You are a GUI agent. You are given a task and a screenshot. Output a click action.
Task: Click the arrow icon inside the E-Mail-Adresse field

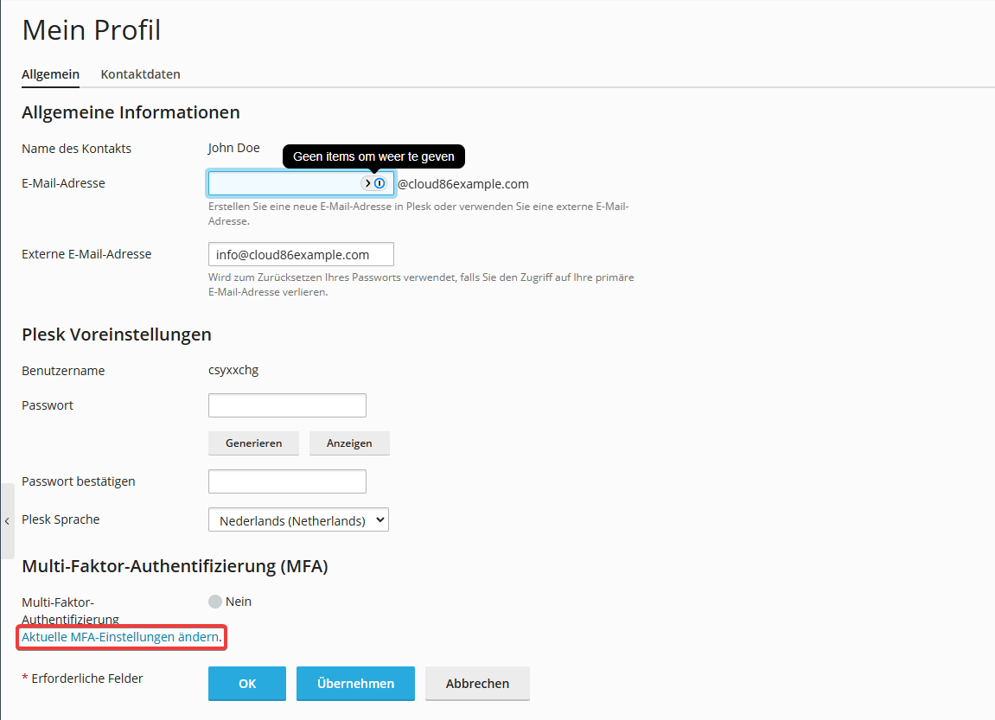367,183
